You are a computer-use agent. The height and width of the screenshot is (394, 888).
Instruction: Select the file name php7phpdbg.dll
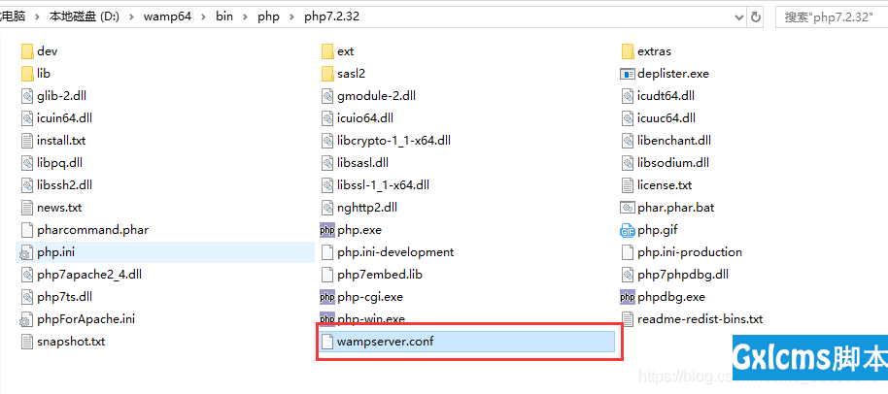pos(683,275)
